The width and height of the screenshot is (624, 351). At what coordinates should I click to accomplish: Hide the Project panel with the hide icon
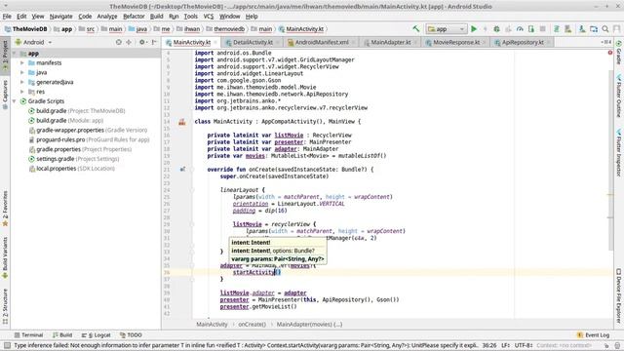point(154,42)
